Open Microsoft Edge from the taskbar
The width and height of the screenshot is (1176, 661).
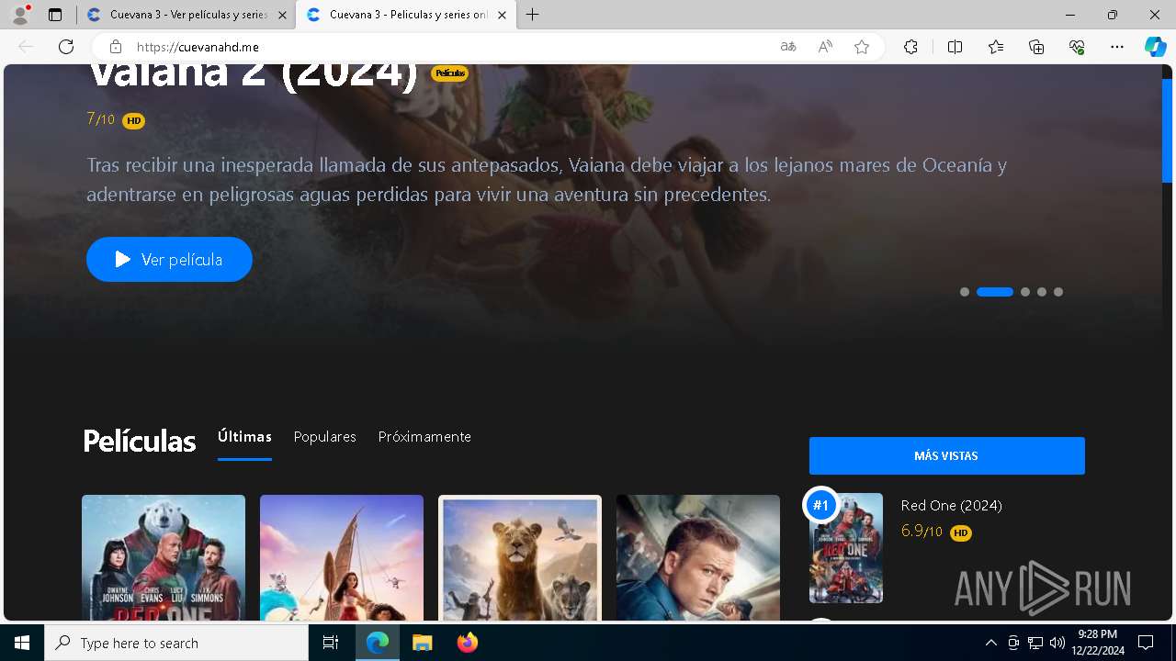pyautogui.click(x=378, y=643)
